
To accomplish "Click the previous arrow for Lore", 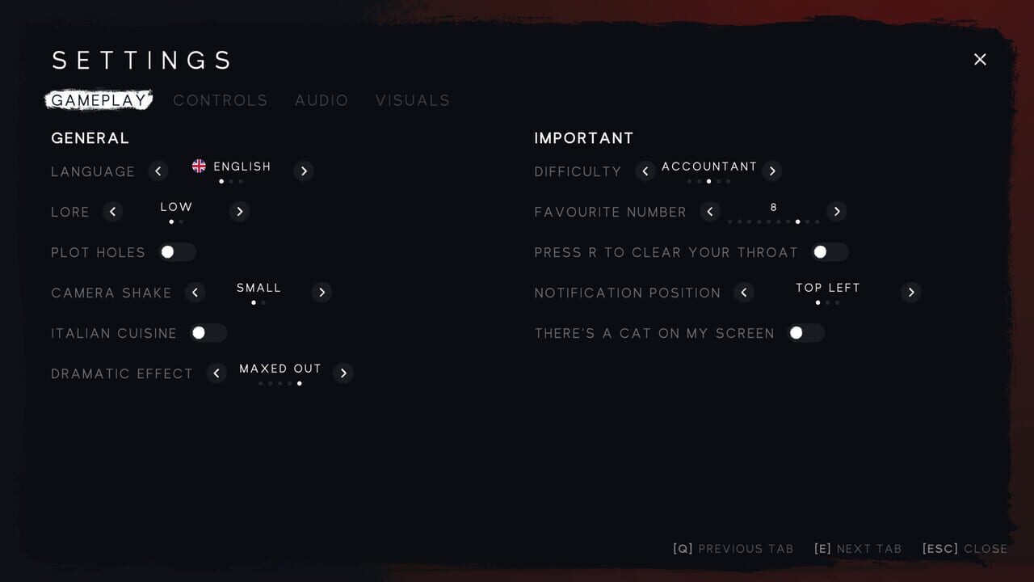I will click(x=113, y=211).
